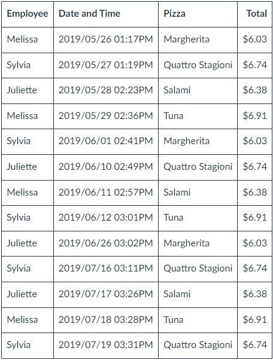Select the $6.74 total for 2019/07/16

click(x=254, y=269)
